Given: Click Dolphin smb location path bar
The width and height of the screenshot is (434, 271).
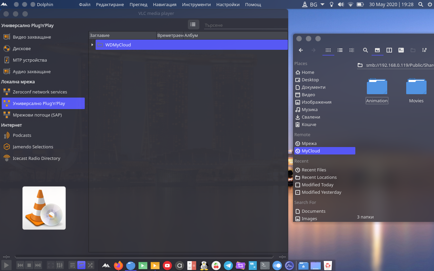Looking at the screenshot, I should 395,65.
